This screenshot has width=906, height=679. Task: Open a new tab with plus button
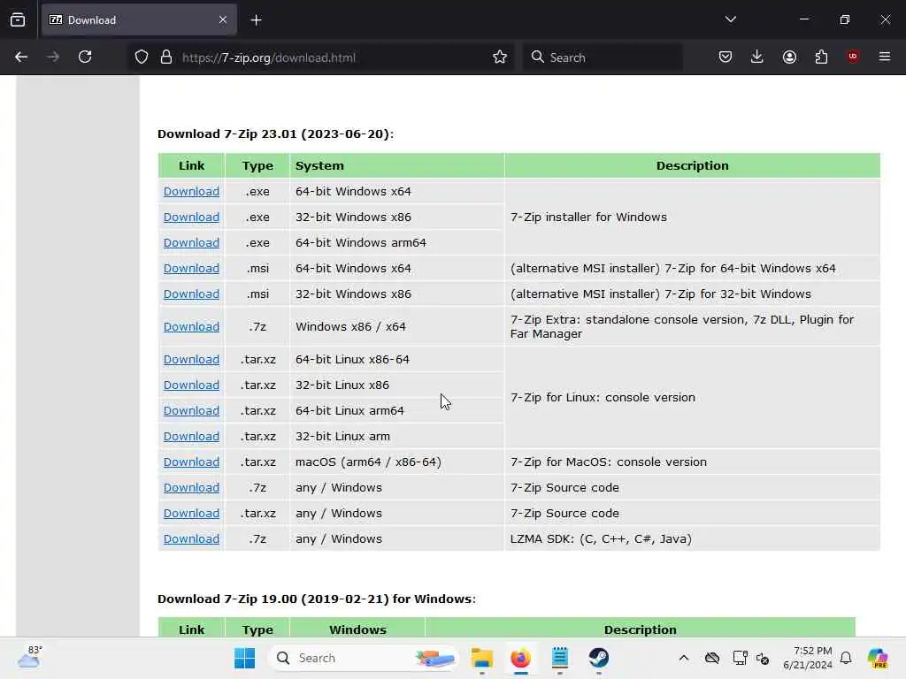click(256, 20)
